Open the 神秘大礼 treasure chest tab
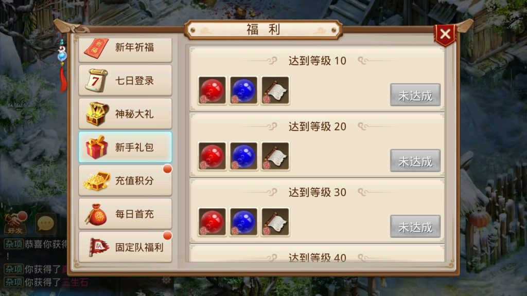 point(125,114)
